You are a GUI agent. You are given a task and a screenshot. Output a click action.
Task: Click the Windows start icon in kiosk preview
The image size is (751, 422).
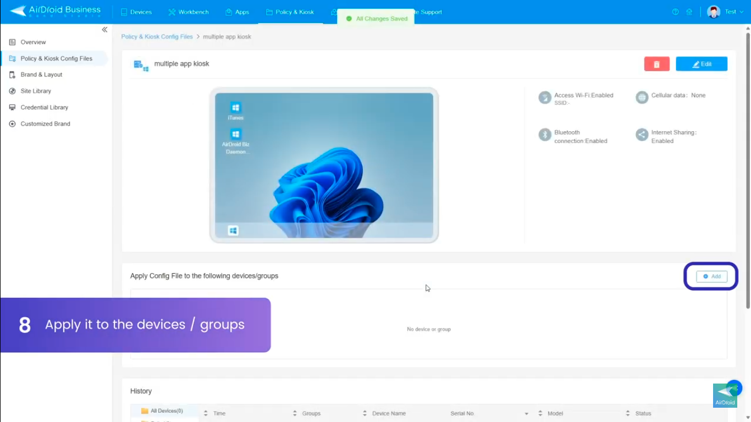click(233, 231)
